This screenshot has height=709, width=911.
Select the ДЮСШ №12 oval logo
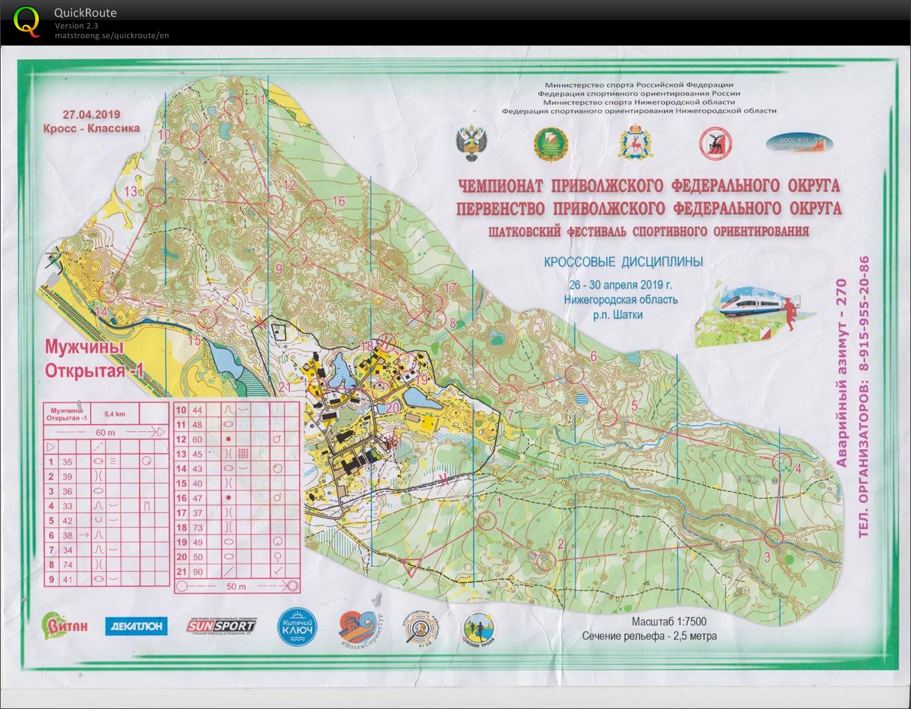click(799, 143)
